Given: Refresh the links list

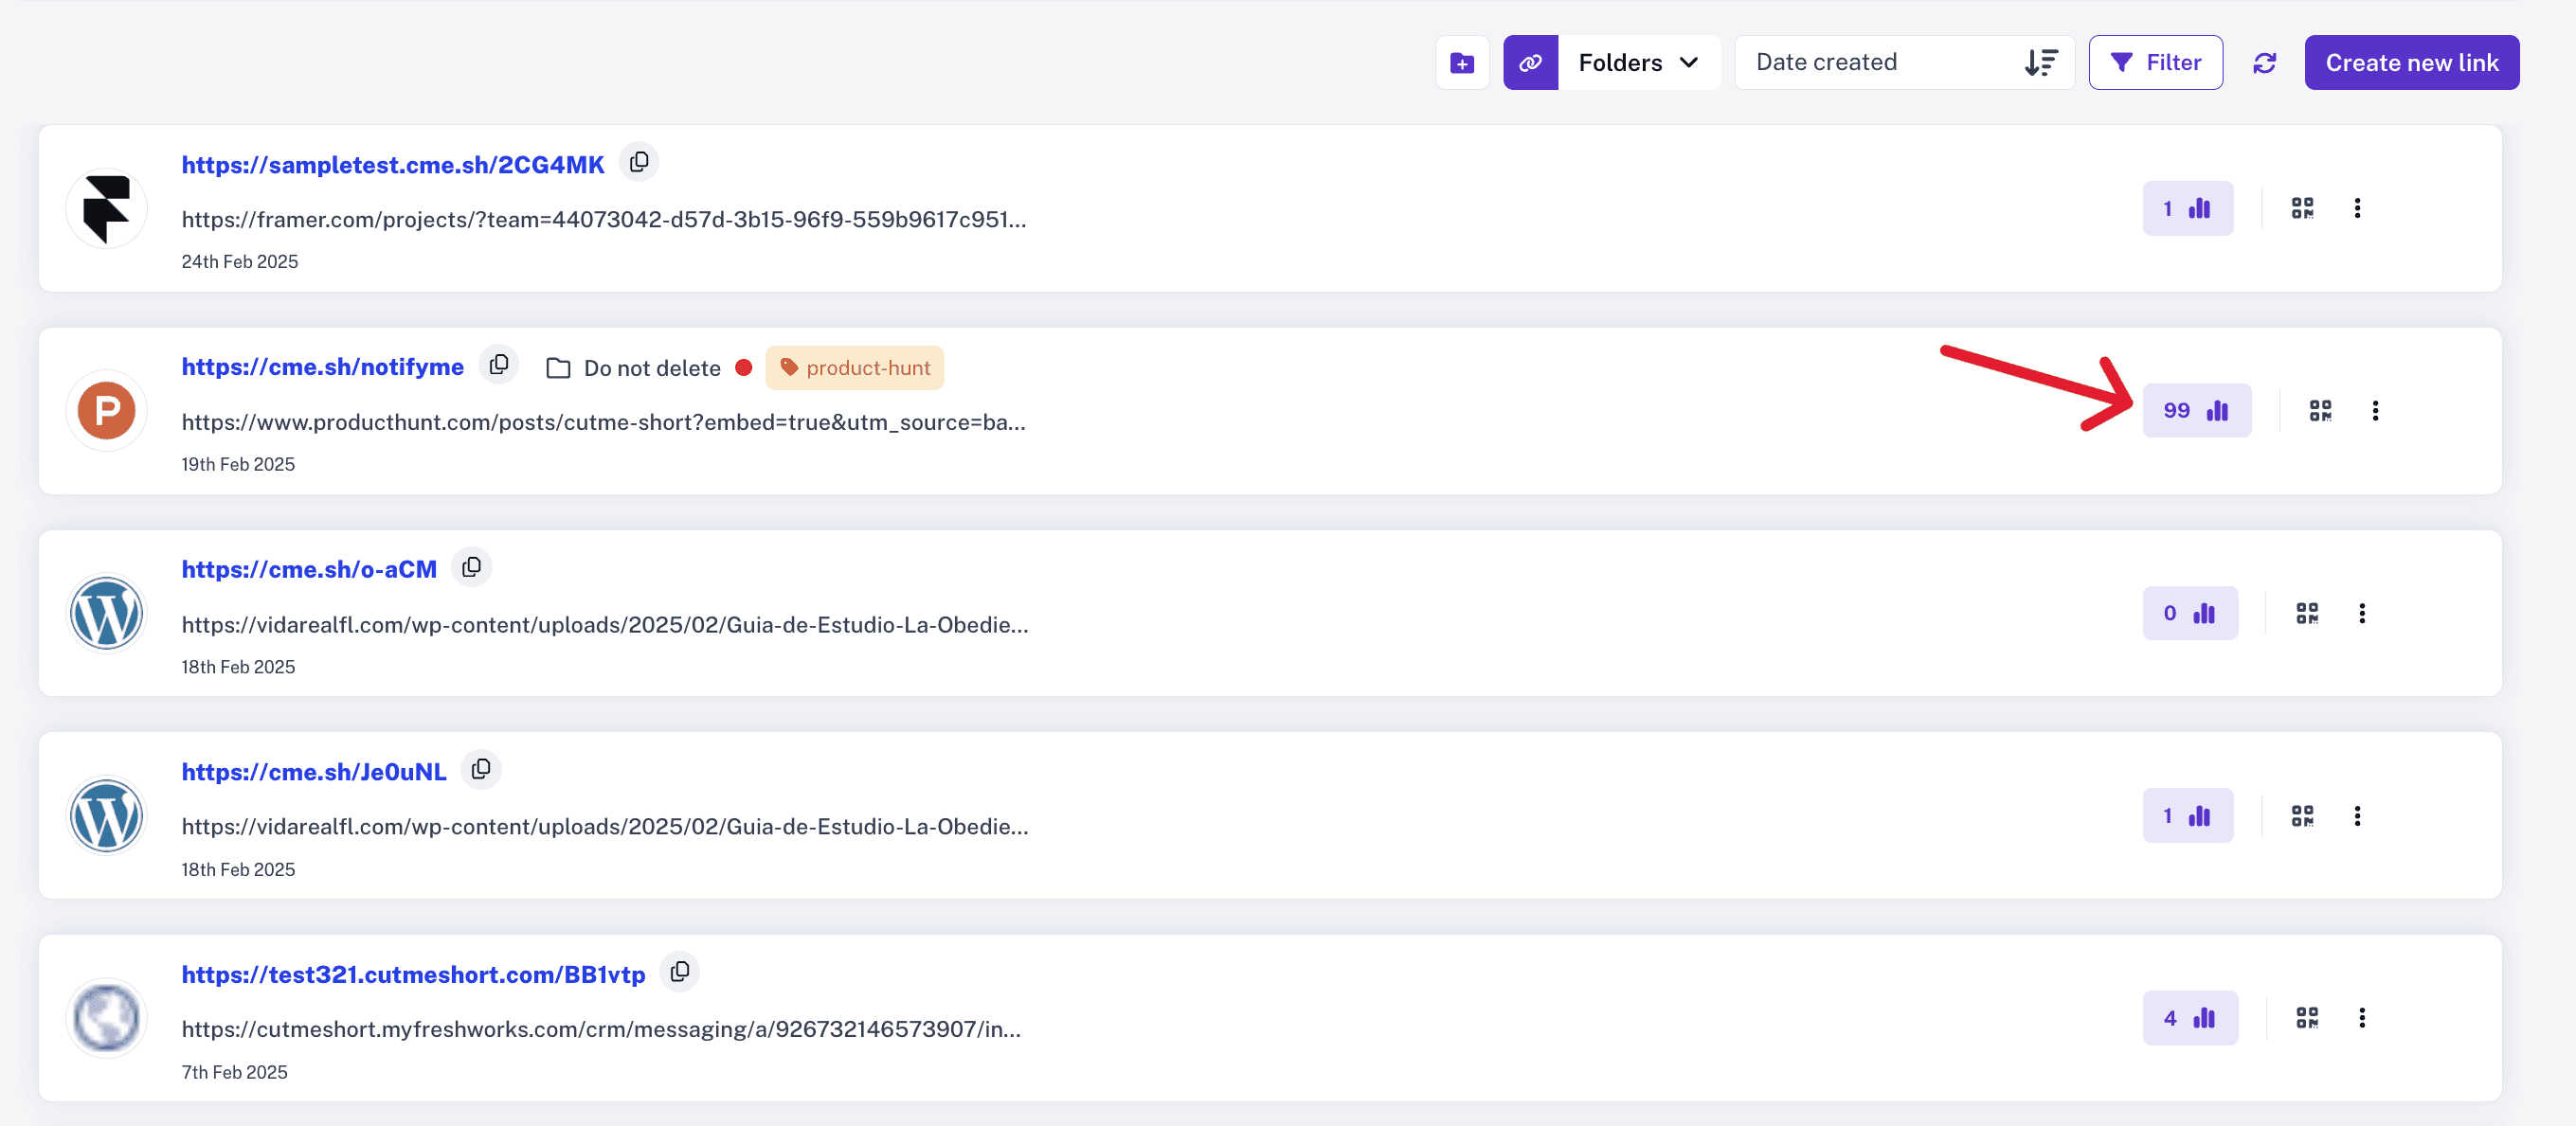Looking at the screenshot, I should tap(2264, 63).
